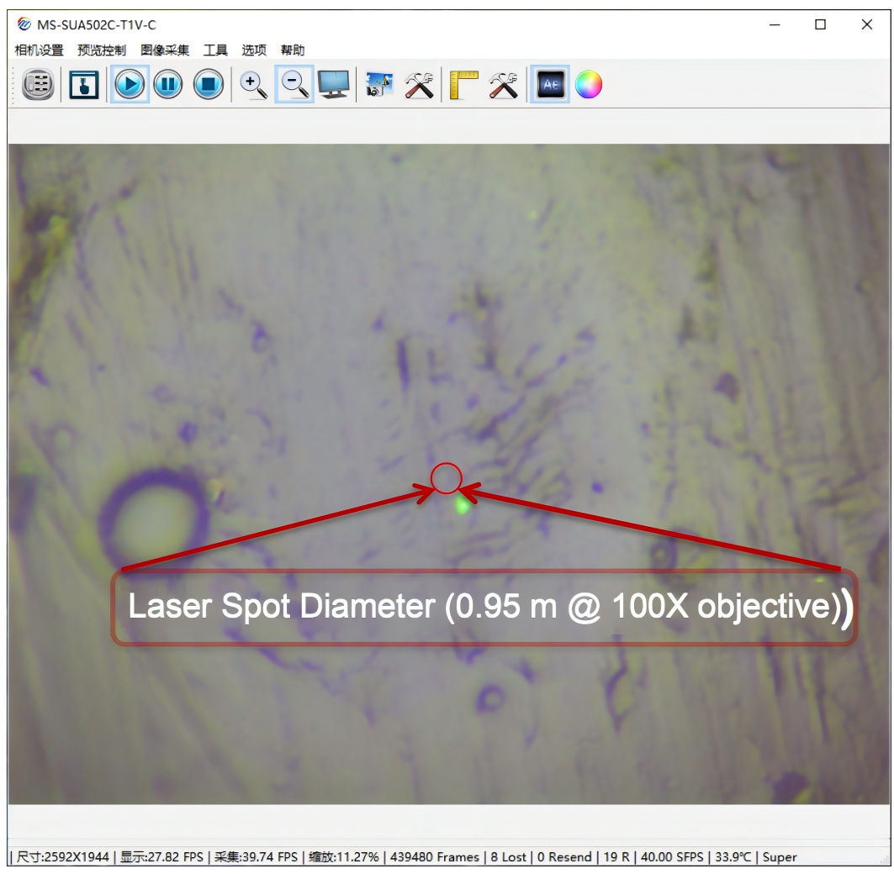Open measurement settings tools icon beside ruler
This screenshot has height=874, width=894.
click(503, 85)
